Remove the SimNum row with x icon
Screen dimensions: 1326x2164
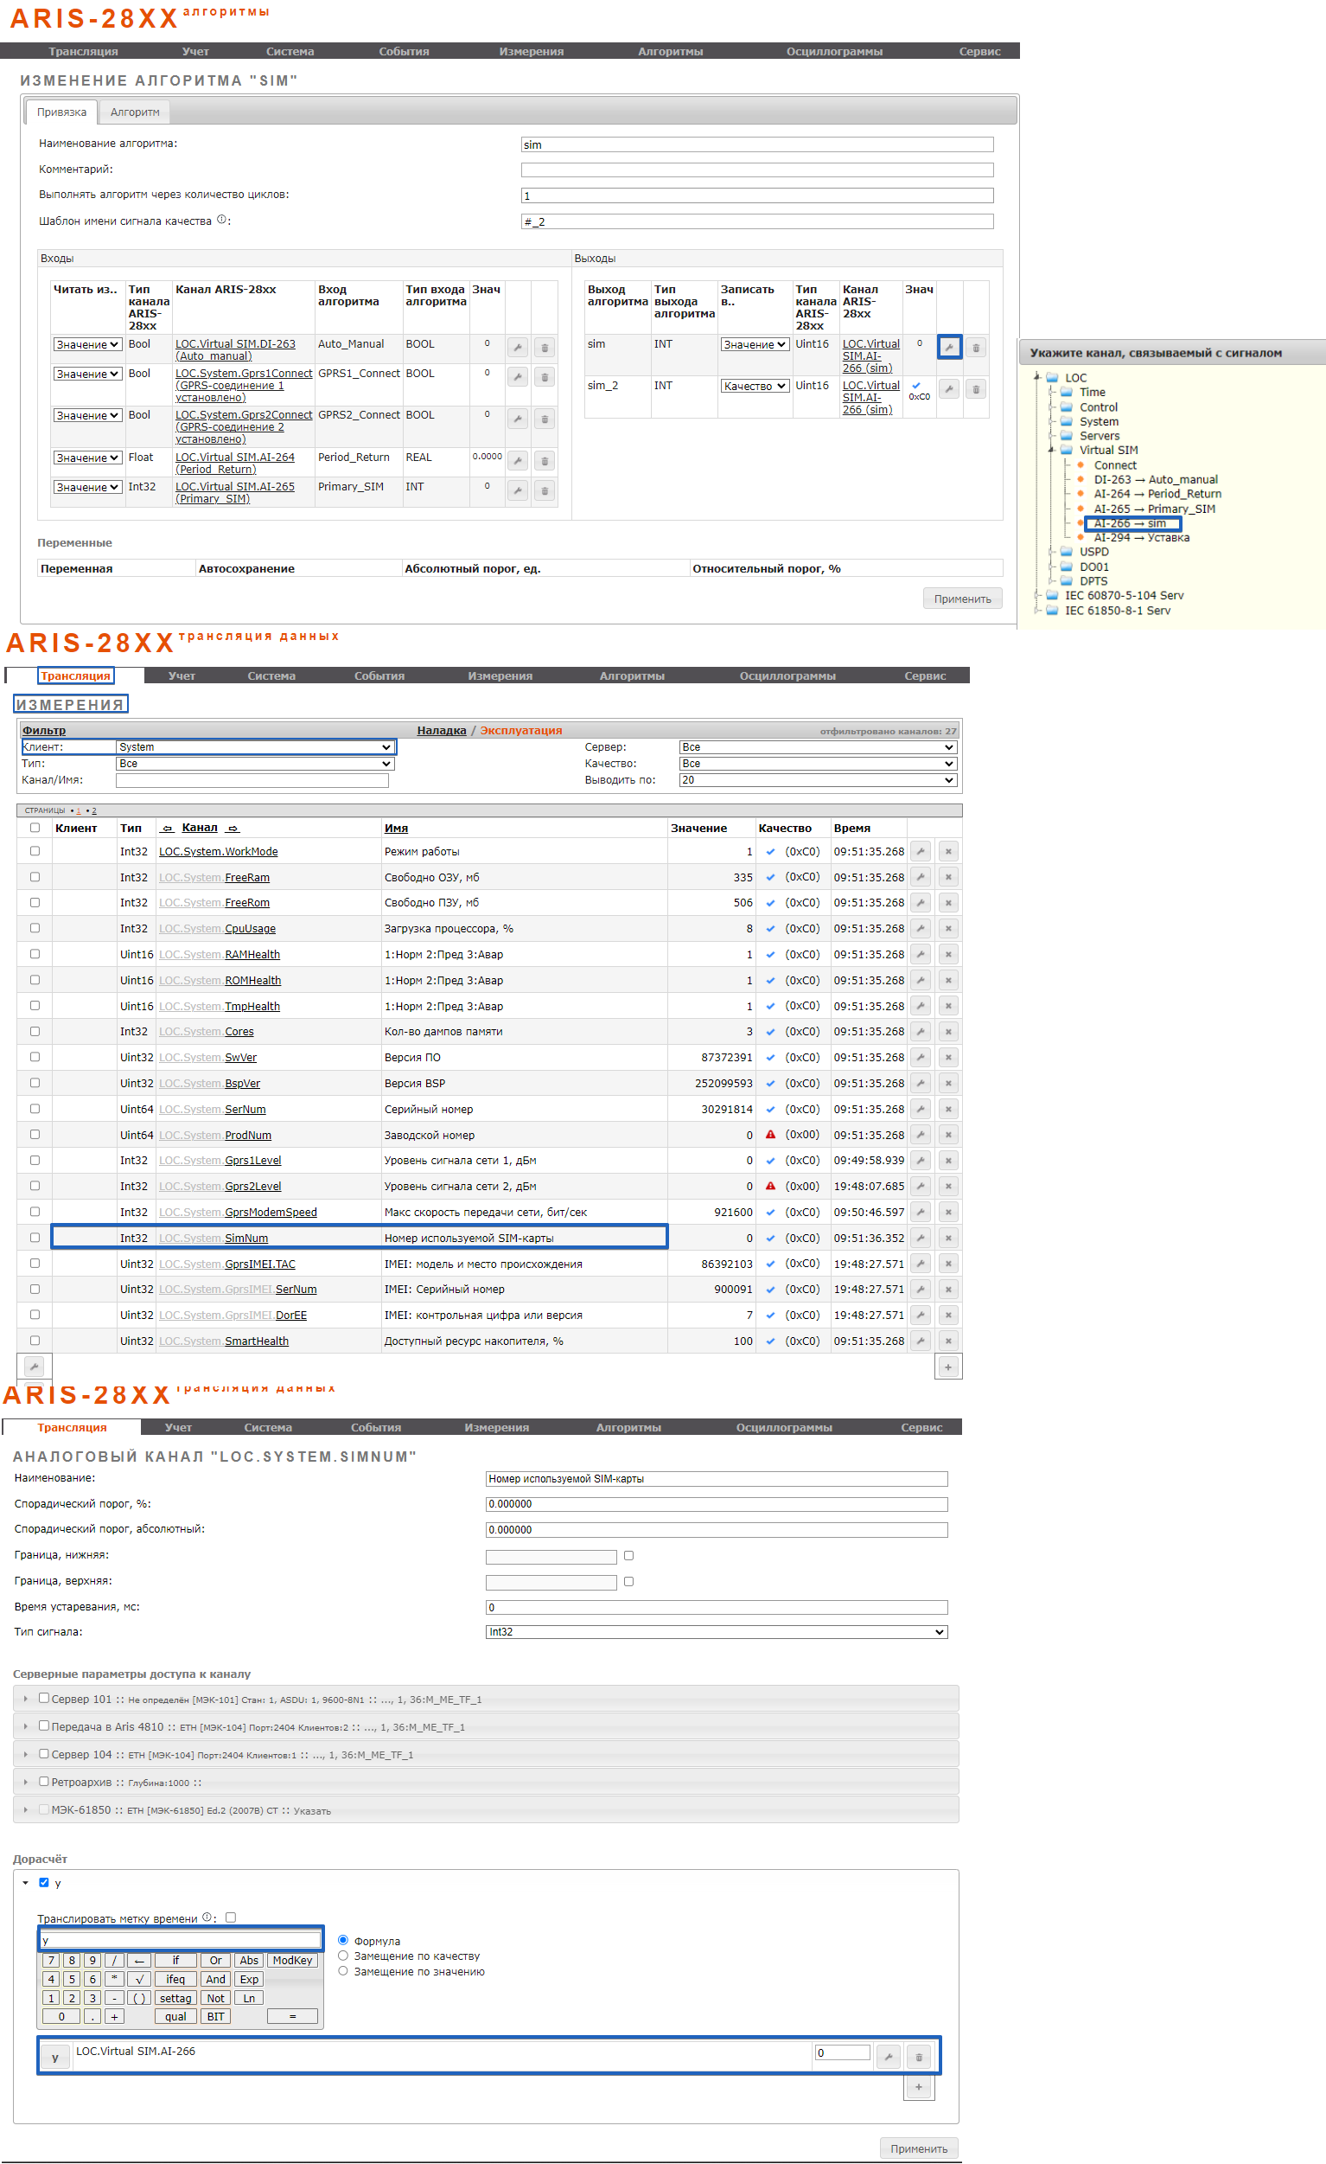coord(947,1238)
